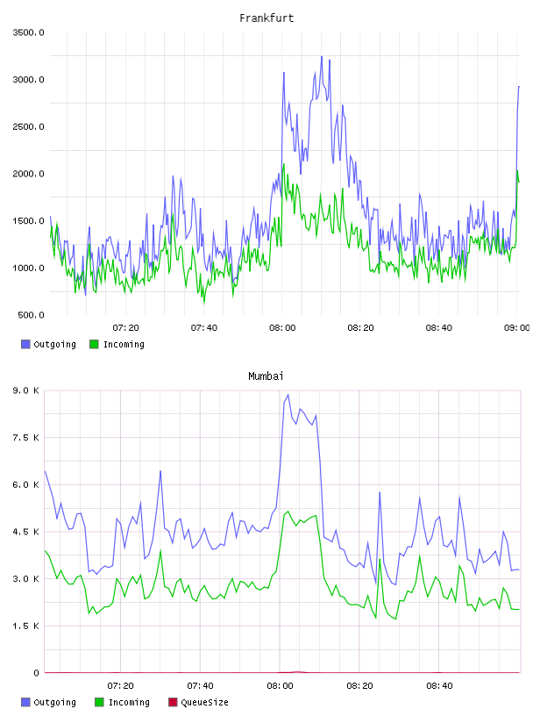Viewport: 533px width, 716px height.
Task: Click the Outgoing legend label under Frankfurt
Action: tap(54, 344)
